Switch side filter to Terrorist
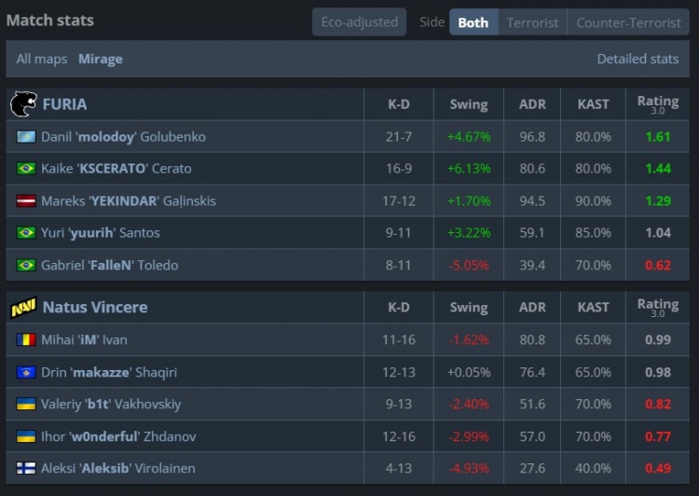The image size is (699, 496). pos(532,22)
